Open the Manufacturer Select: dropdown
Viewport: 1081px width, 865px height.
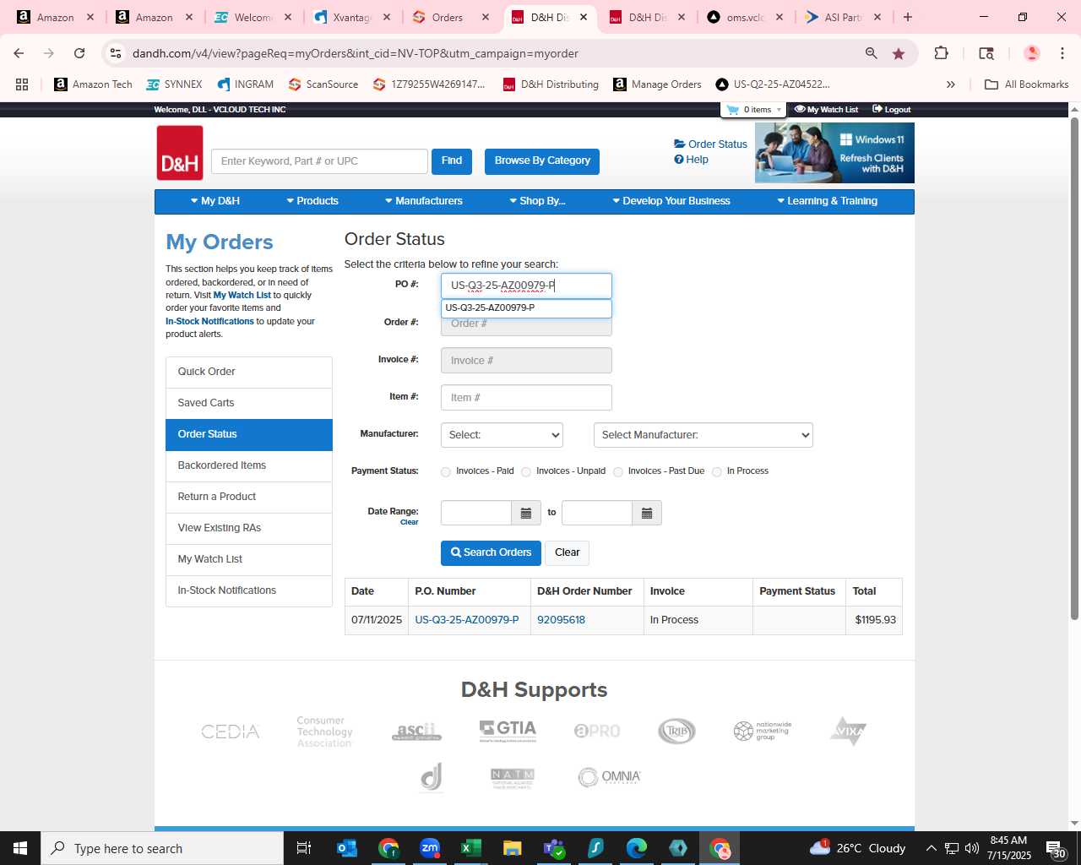502,435
